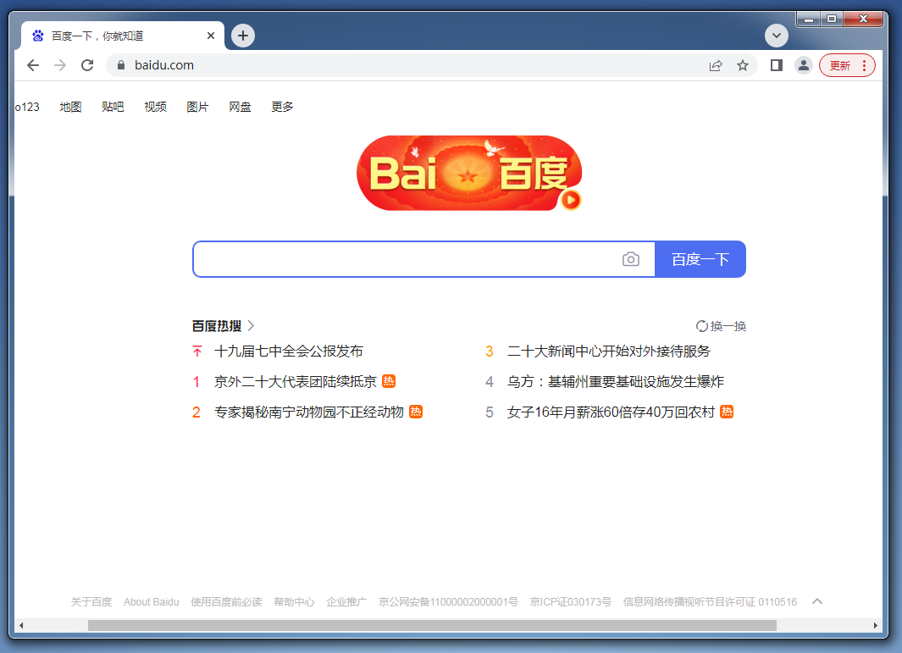Click camera image search icon

point(631,259)
